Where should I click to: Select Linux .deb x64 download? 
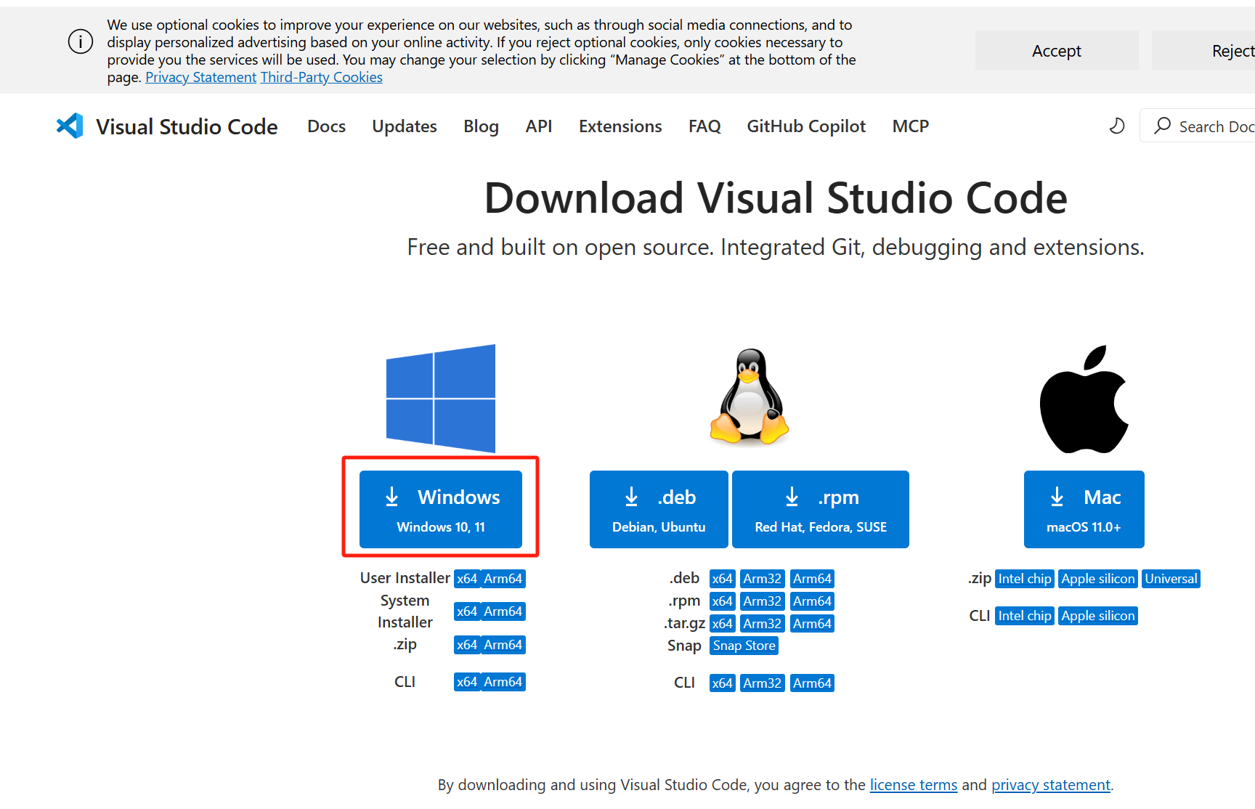pos(723,579)
